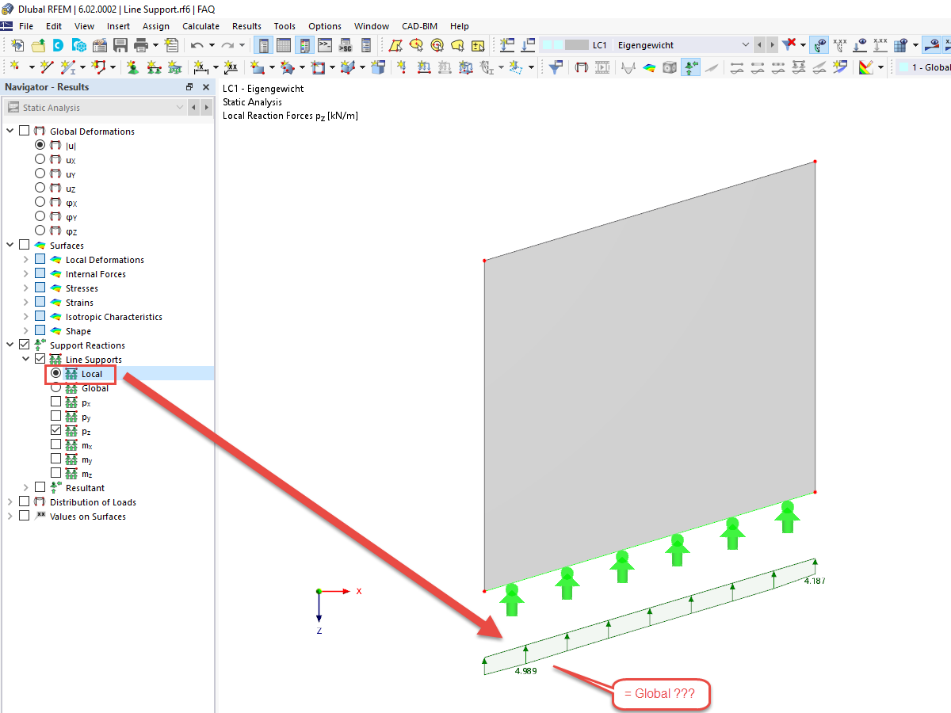Click the delete filter red X funnel icon
The width and height of the screenshot is (951, 713).
pos(789,45)
